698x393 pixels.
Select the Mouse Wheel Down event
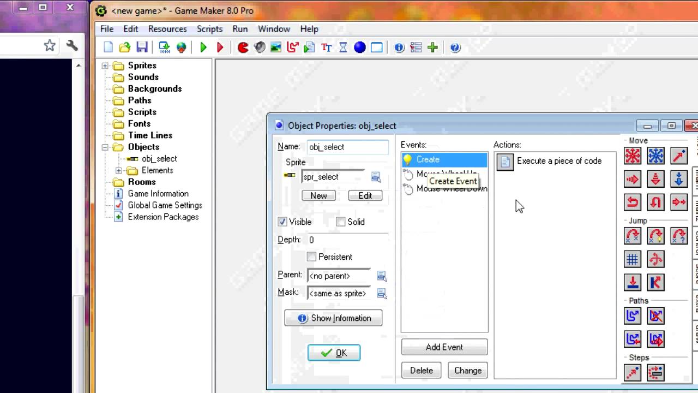pos(444,189)
